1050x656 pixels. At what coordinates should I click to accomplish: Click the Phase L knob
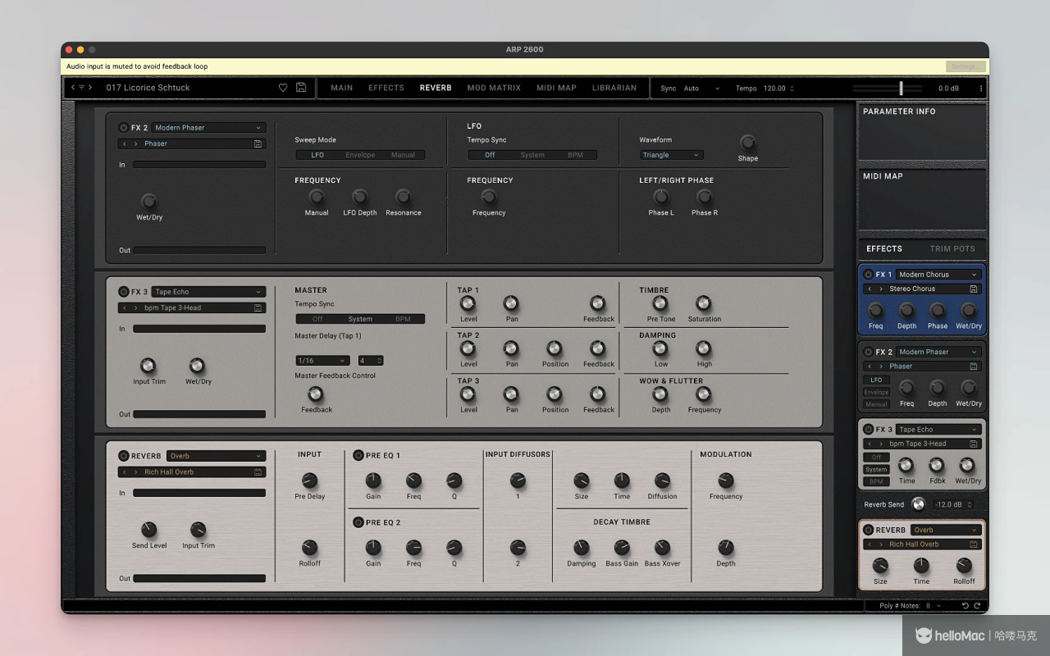(x=660, y=197)
